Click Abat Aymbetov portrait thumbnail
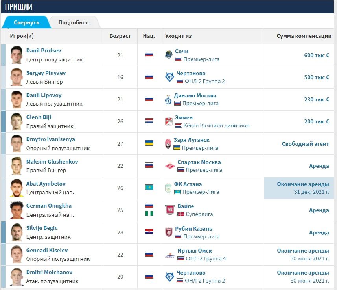 click(17, 188)
